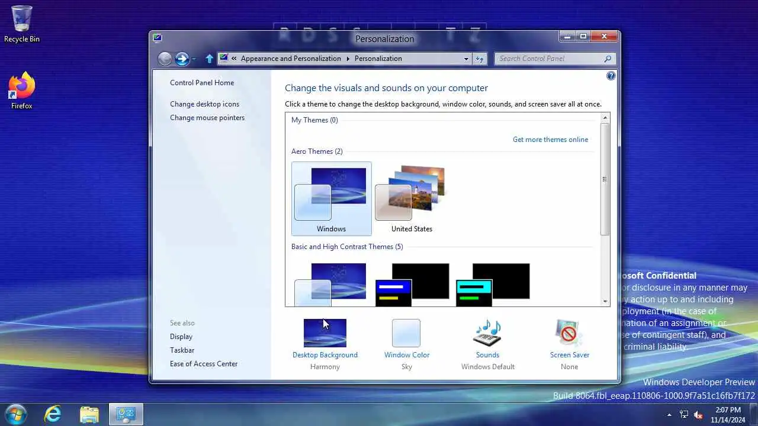The width and height of the screenshot is (758, 426).
Task: Click theme list scroll up arrow
Action: click(x=605, y=118)
